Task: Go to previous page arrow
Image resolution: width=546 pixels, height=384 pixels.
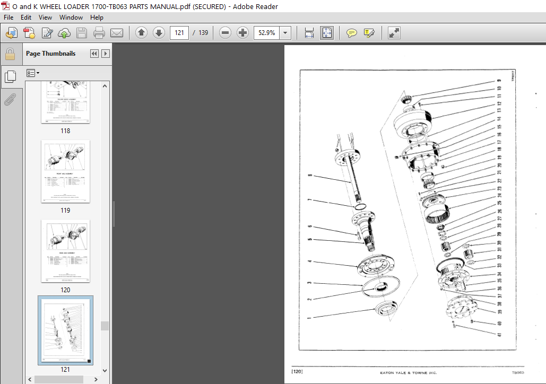Action: pos(141,33)
